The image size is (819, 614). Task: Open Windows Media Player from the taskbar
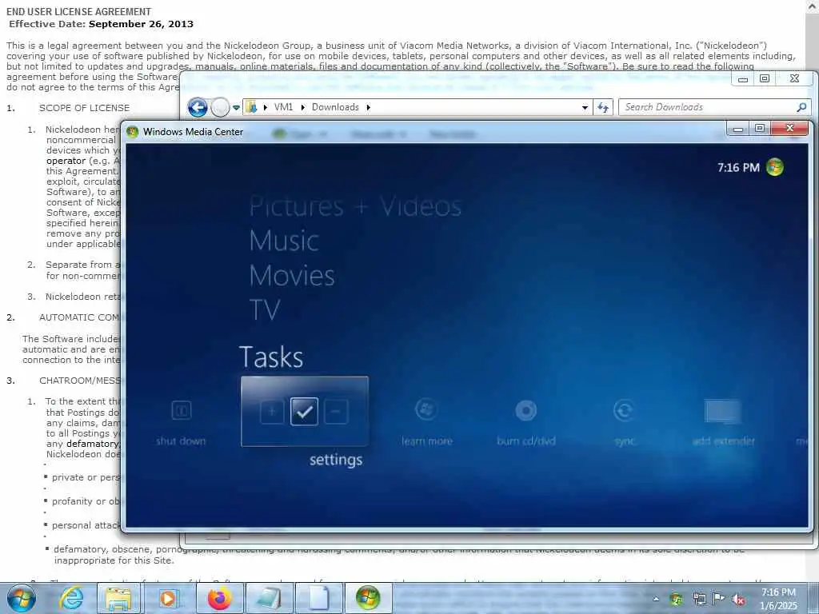click(x=168, y=598)
